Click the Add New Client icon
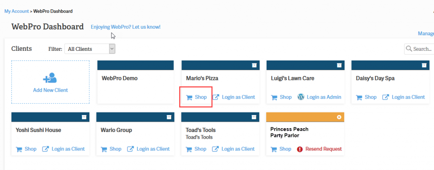This screenshot has width=434, height=170. coord(50,78)
